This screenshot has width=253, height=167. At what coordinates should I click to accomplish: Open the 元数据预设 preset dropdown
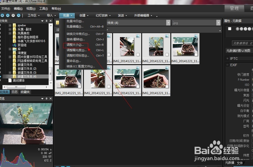tap(243, 43)
